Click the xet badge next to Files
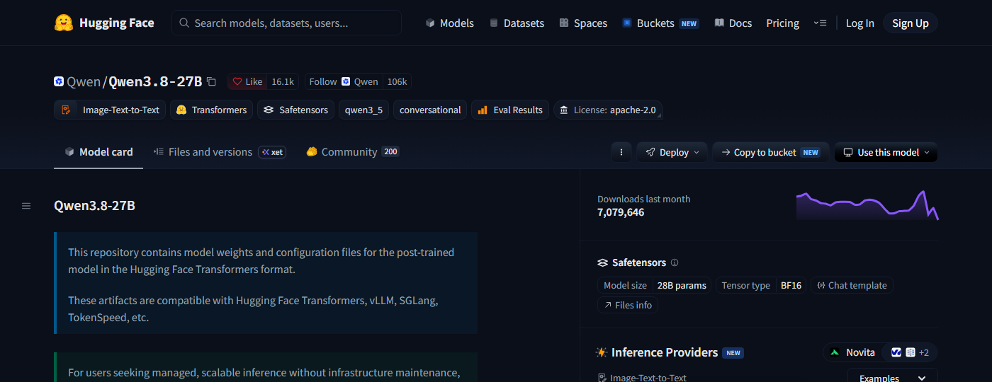This screenshot has width=992, height=382. click(272, 152)
